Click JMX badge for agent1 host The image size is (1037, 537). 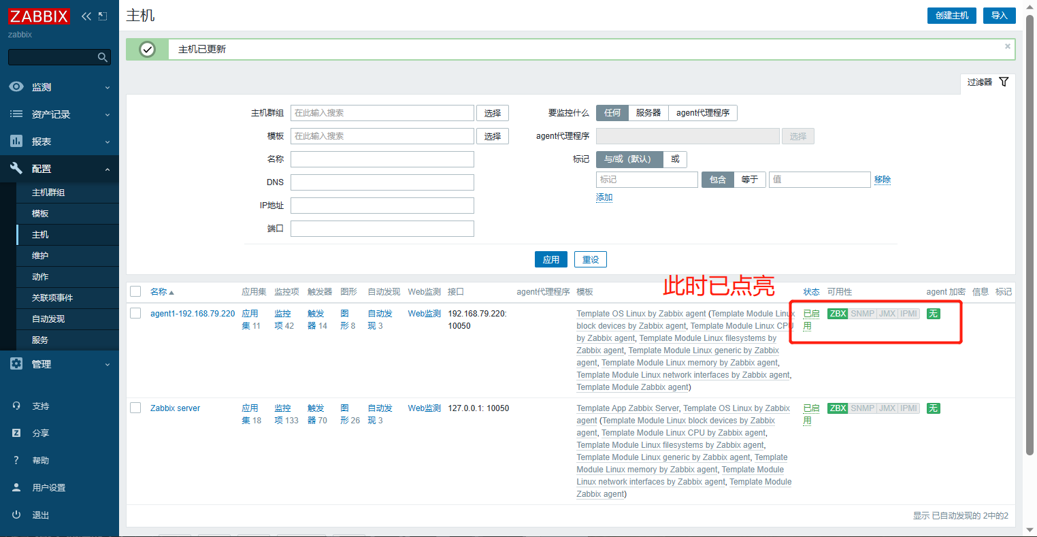(887, 314)
